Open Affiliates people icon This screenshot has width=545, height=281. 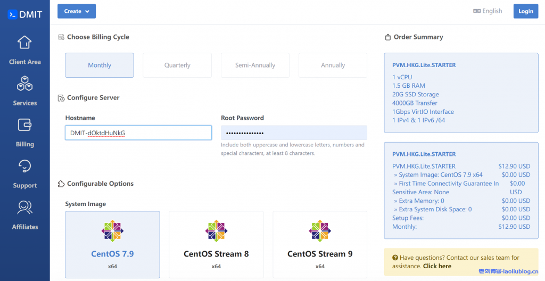coord(24,207)
